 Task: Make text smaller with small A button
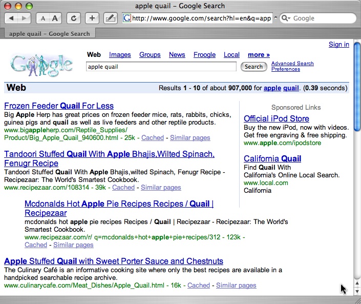tap(43, 18)
